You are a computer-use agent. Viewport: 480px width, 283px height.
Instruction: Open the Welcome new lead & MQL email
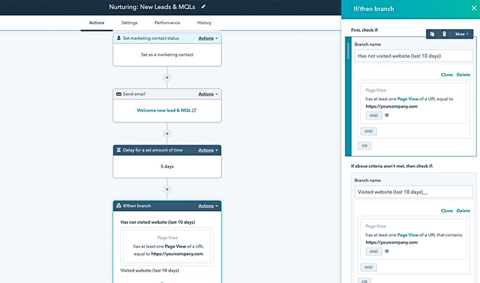tap(164, 111)
